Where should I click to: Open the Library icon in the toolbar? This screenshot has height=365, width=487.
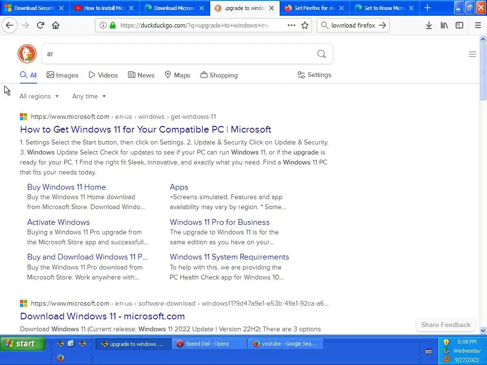coord(444,25)
